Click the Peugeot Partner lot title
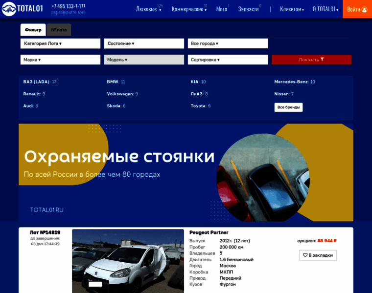Image resolution: width=372 pixels, height=293 pixels. (x=209, y=232)
